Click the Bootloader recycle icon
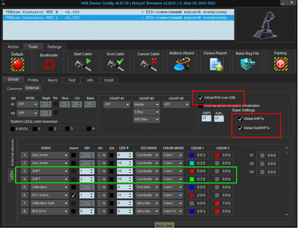 (49, 64)
